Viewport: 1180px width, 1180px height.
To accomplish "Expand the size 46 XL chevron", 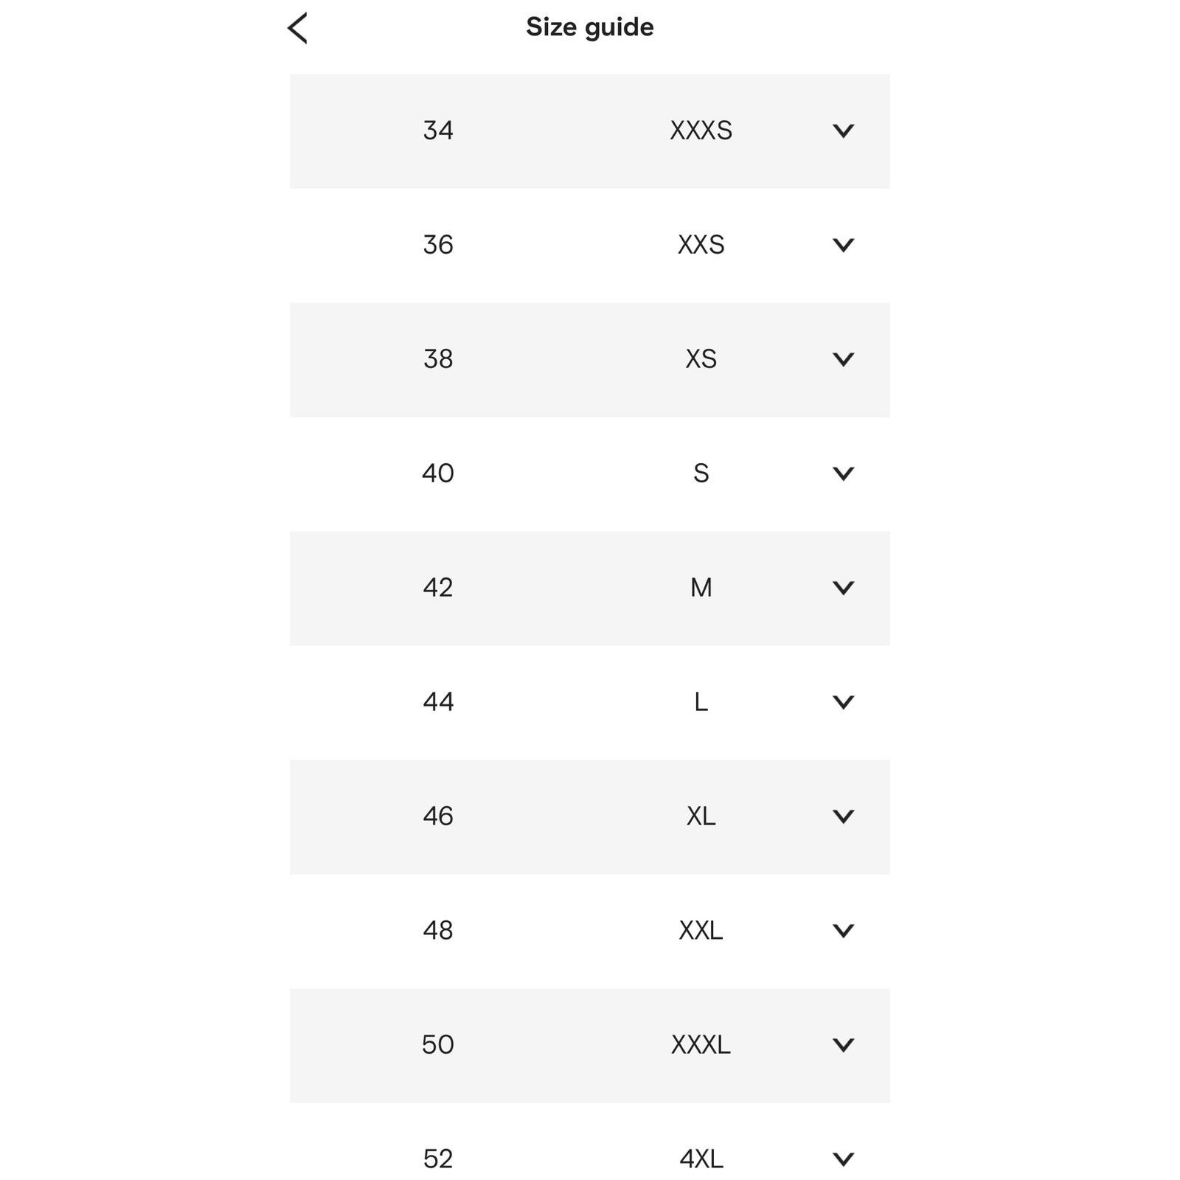I will [x=843, y=817].
